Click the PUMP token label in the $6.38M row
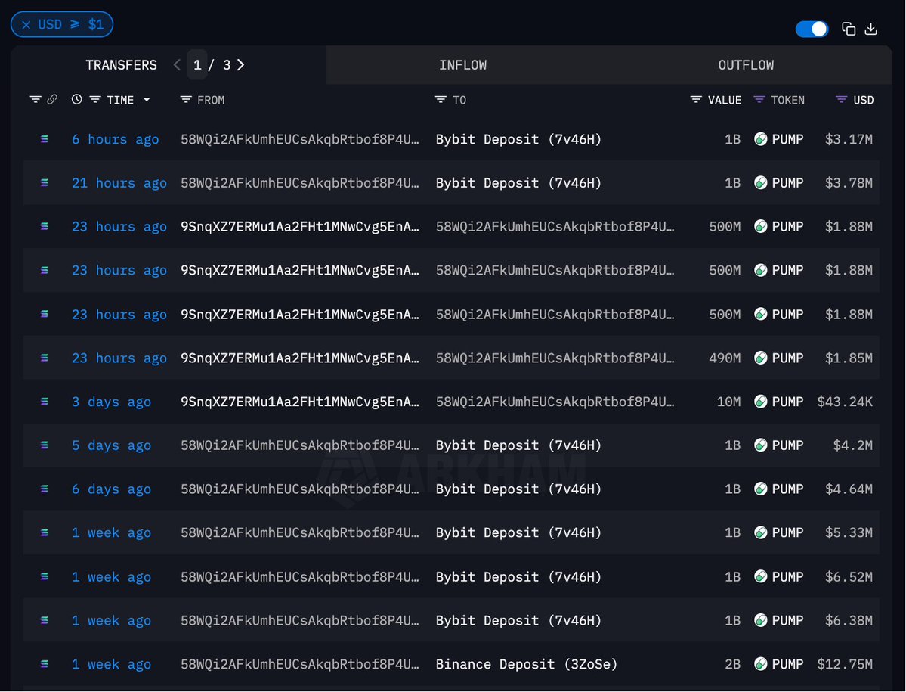The height and width of the screenshot is (692, 906). (787, 620)
